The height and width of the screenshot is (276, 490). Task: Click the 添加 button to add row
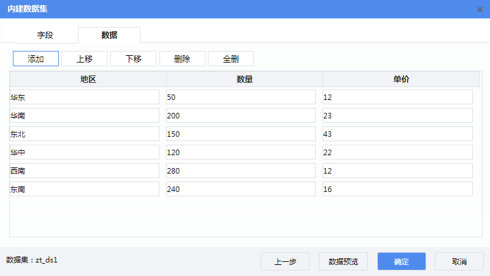point(36,59)
